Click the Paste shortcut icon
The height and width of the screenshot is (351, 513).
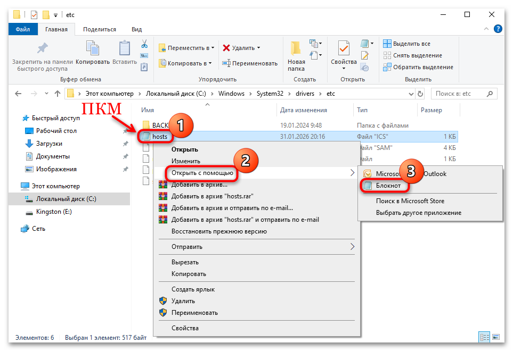[x=144, y=67]
